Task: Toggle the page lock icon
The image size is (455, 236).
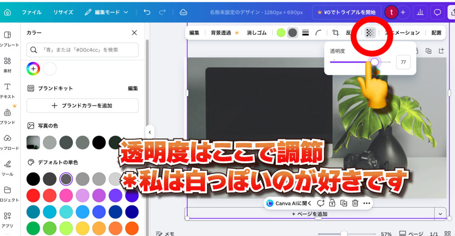Action: [x=332, y=203]
